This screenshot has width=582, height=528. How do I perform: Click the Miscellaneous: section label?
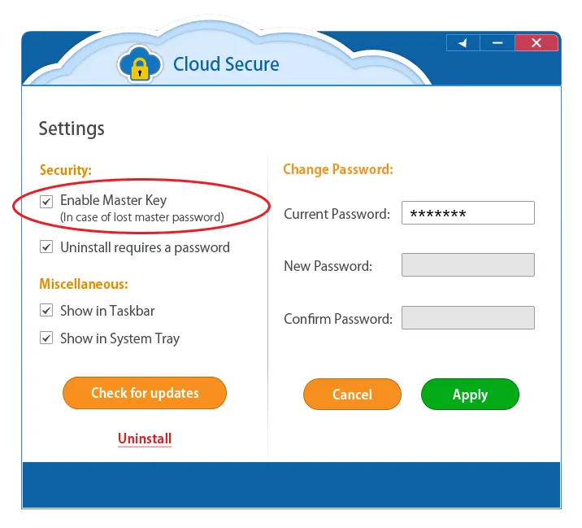coord(84,284)
